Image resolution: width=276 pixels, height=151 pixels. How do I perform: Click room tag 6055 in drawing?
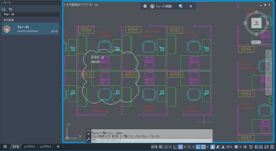pos(130,75)
